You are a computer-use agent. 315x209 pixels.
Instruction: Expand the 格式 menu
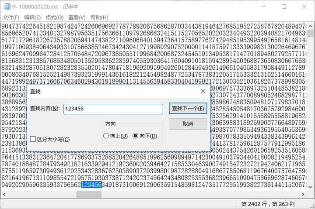pyautogui.click(x=54, y=17)
